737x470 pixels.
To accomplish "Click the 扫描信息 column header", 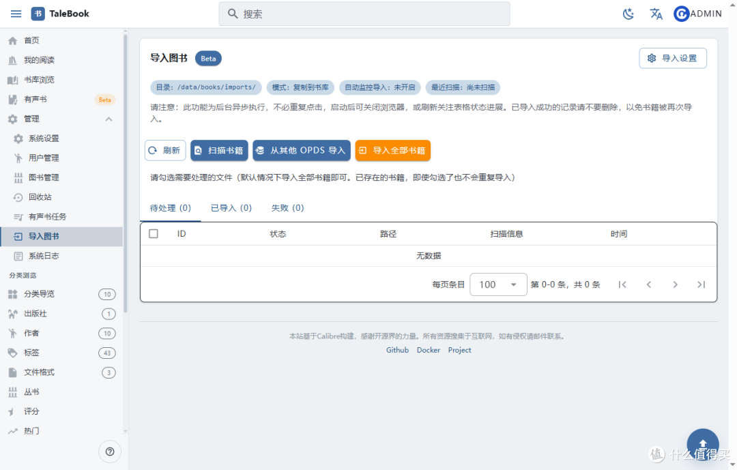I will tap(506, 234).
